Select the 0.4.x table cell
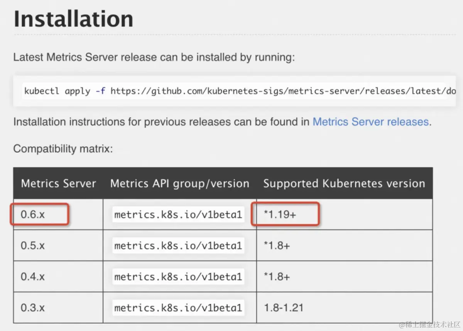 58,277
